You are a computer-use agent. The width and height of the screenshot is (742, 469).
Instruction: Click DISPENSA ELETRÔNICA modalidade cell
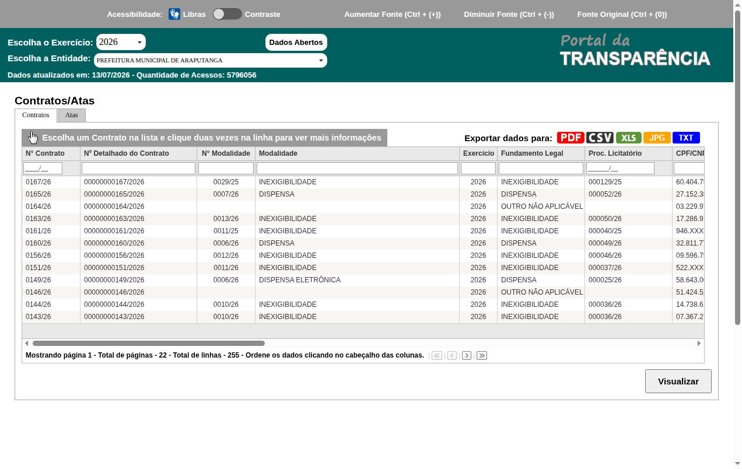click(x=358, y=280)
